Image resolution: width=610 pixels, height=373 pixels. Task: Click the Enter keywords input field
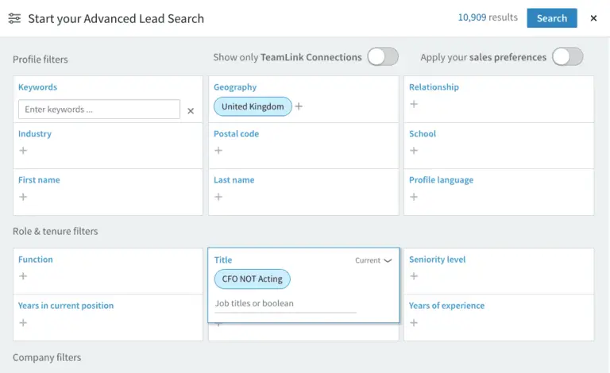[x=98, y=110]
